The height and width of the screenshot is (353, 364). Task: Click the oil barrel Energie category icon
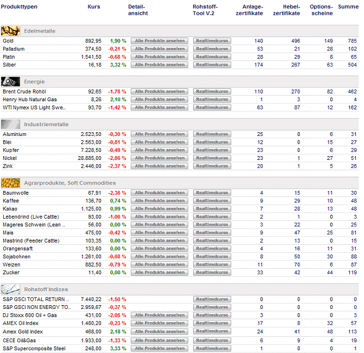10,82
